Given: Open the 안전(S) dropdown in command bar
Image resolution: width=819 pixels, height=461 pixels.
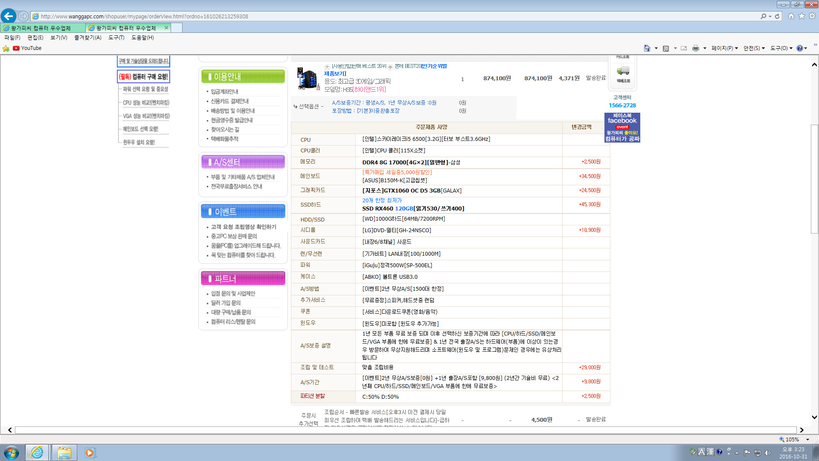Looking at the screenshot, I should pos(754,48).
